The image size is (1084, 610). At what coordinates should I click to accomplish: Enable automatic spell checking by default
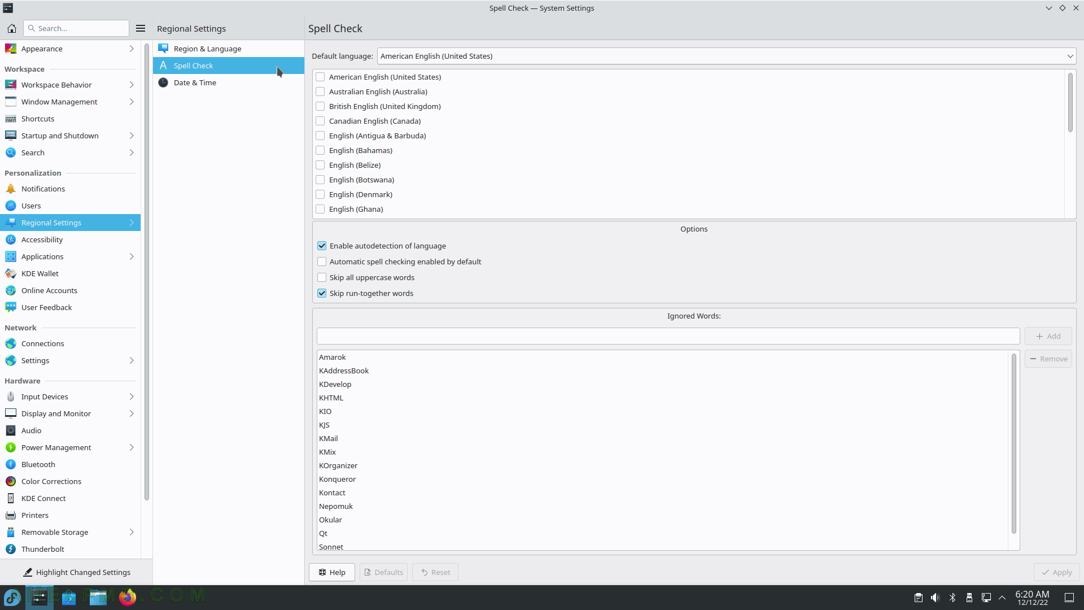pos(322,262)
